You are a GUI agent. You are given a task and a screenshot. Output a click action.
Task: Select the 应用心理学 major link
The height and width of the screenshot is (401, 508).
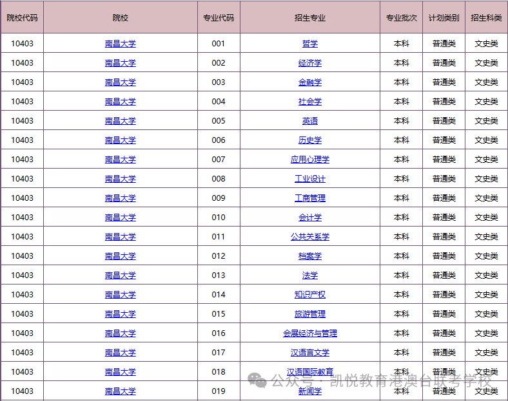tap(310, 160)
